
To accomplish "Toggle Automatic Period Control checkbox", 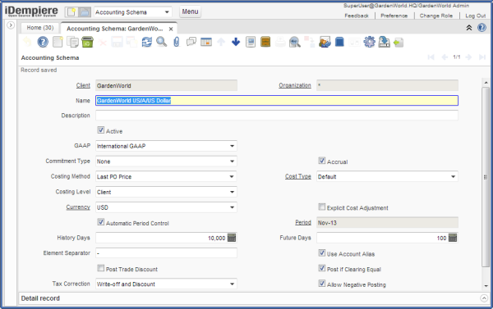I will (100, 222).
